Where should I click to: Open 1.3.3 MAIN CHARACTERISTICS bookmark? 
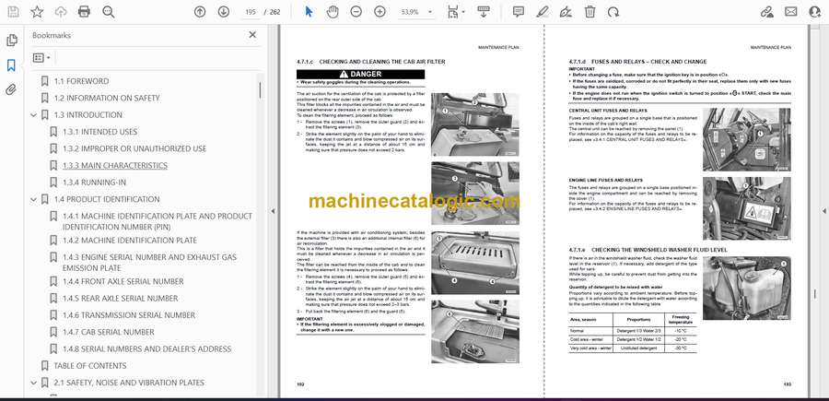[x=115, y=166]
